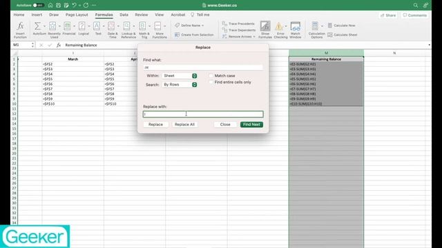Select row 20 header

(x=14, y=154)
